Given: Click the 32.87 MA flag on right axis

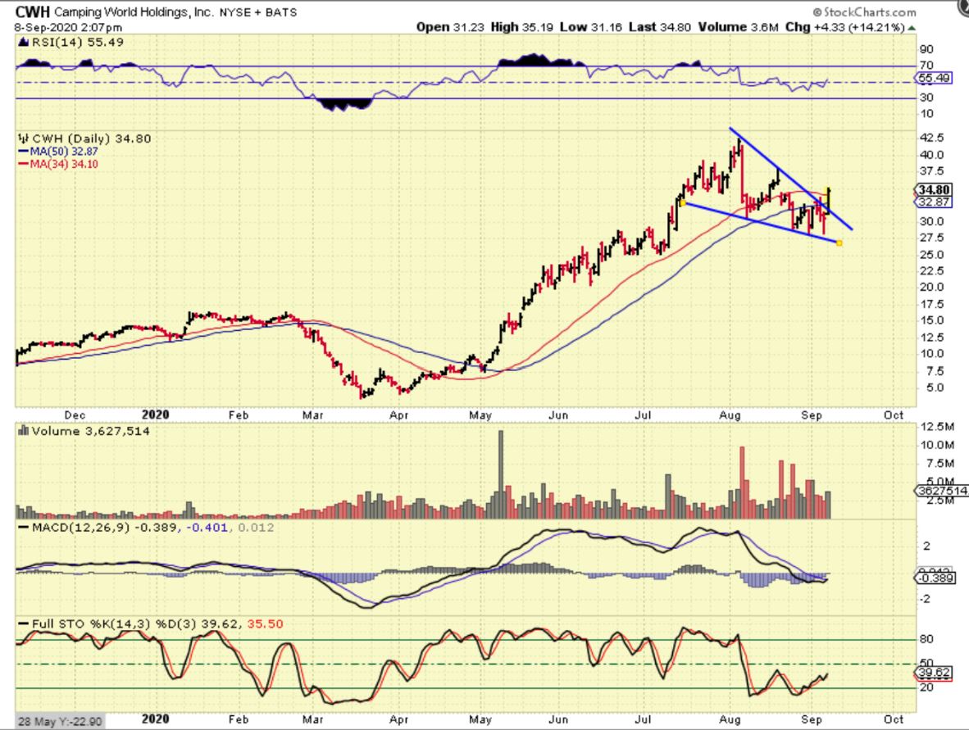Looking at the screenshot, I should 933,202.
